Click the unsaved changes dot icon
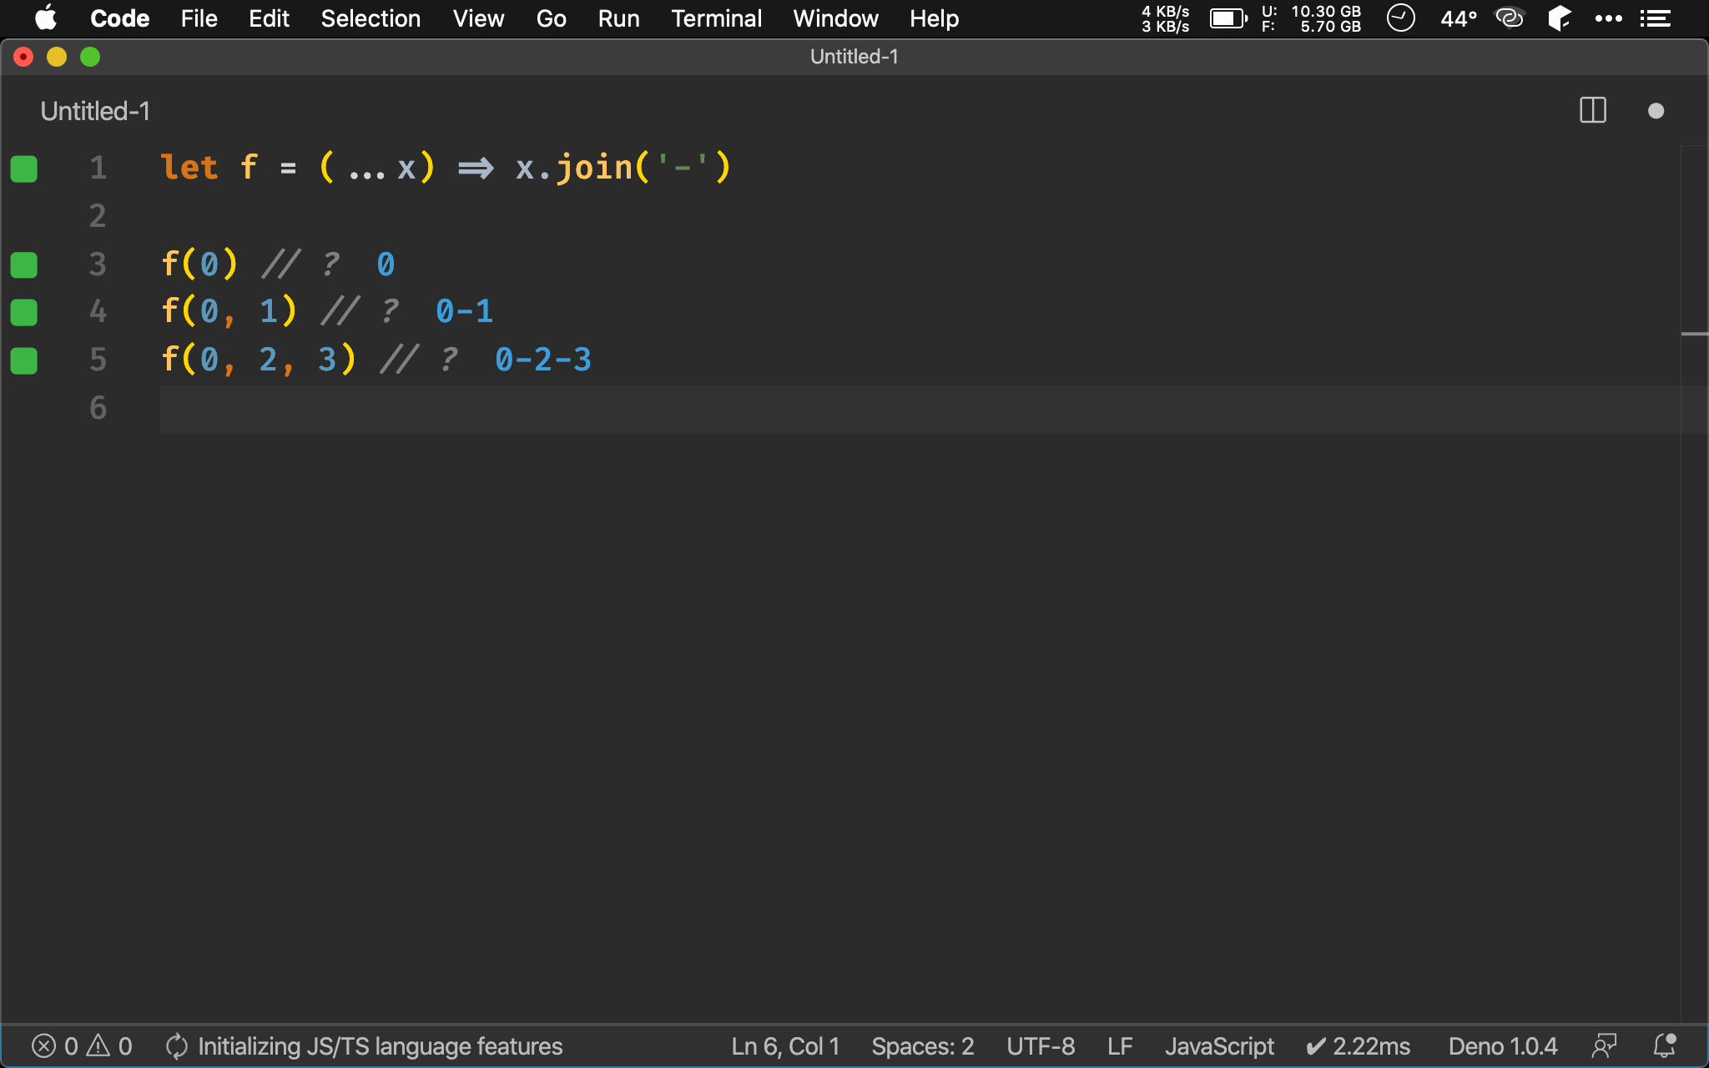The width and height of the screenshot is (1709, 1068). (1656, 111)
